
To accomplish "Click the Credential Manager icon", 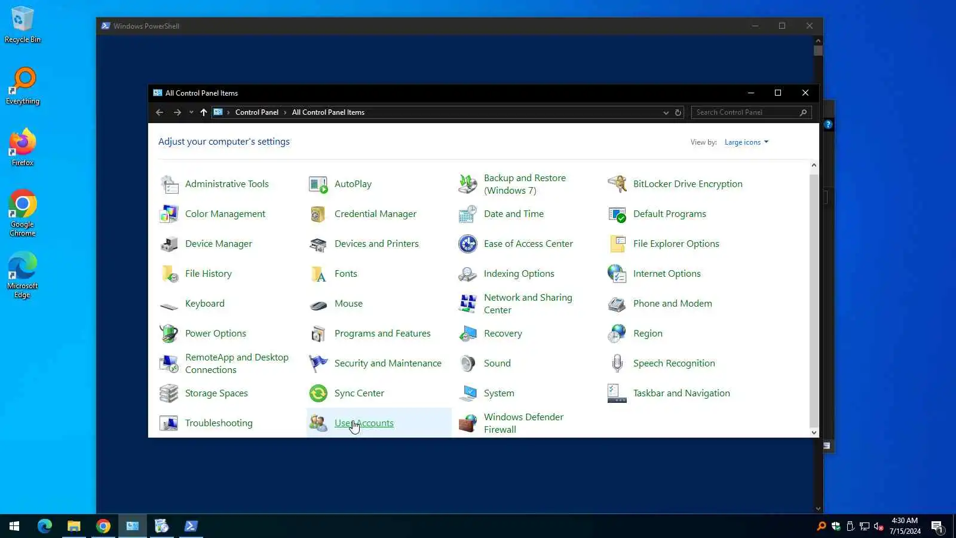I will pos(318,214).
